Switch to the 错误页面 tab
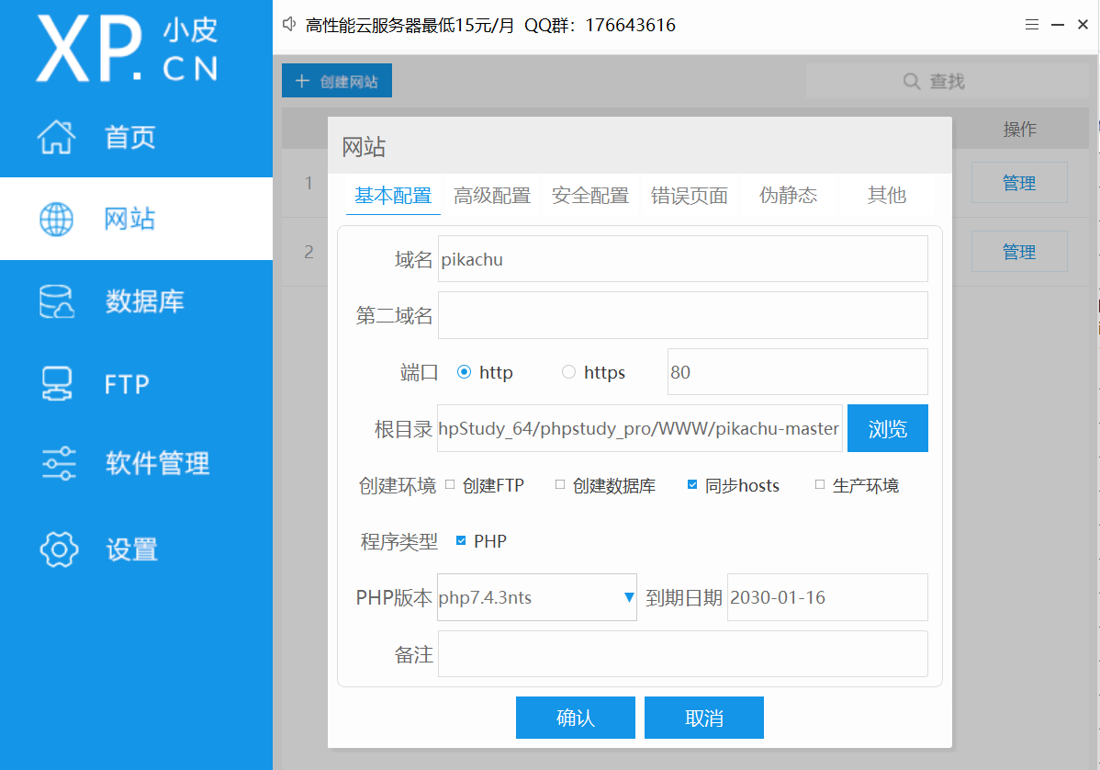1100x770 pixels. click(x=689, y=195)
